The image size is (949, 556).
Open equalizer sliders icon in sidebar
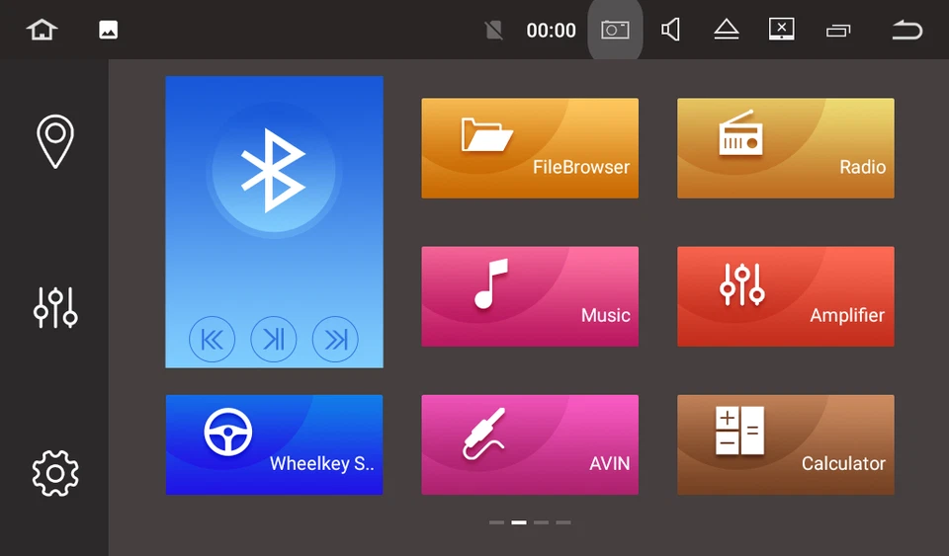click(x=55, y=307)
